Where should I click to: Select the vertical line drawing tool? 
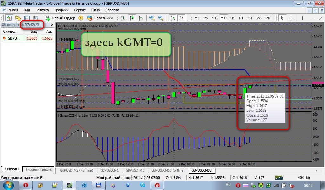[x=302, y=18]
